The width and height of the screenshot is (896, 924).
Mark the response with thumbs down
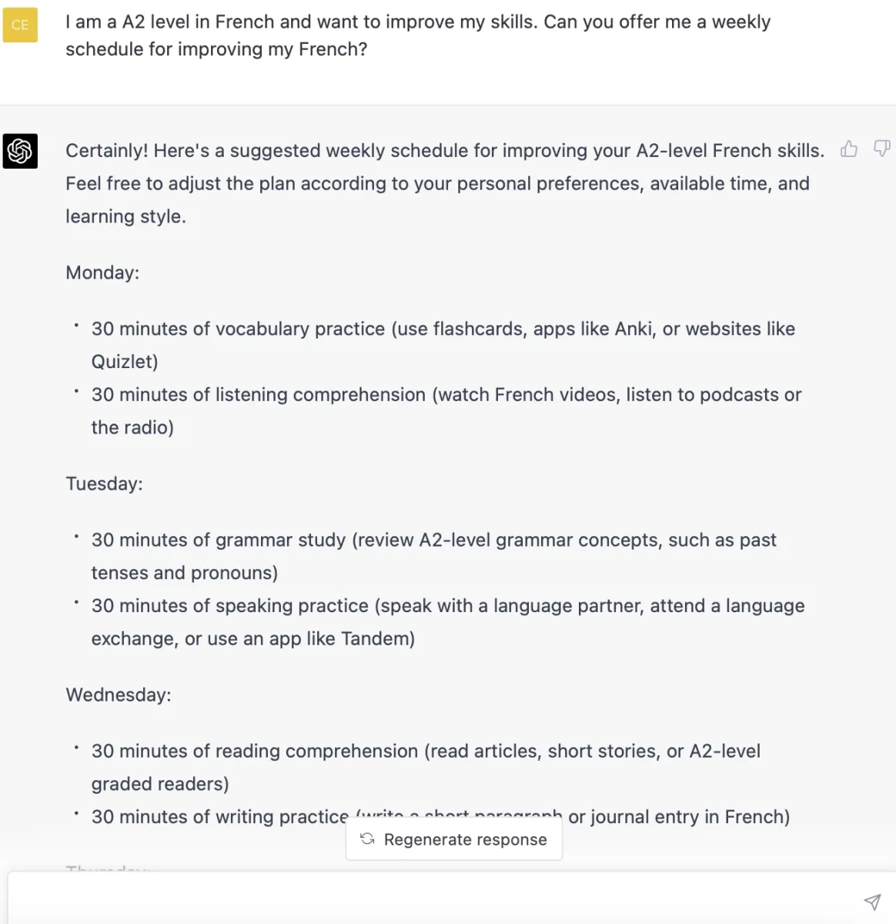coord(882,149)
